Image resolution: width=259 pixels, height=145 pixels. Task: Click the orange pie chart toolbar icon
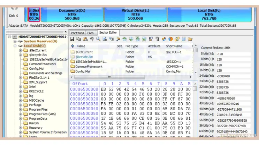170,39
